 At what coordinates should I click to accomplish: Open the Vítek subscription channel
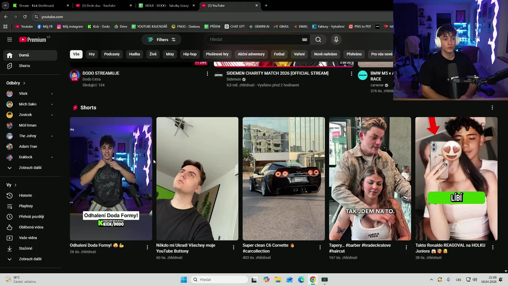tap(30, 93)
